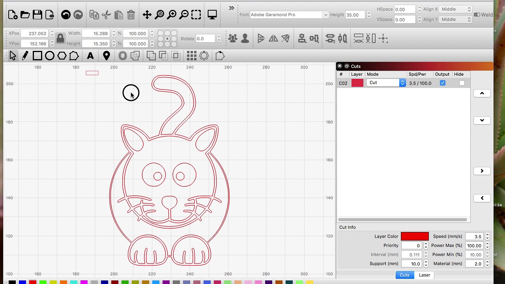Close the Cuts panel
Image resolution: width=505 pixels, height=284 pixels.
[x=340, y=66]
